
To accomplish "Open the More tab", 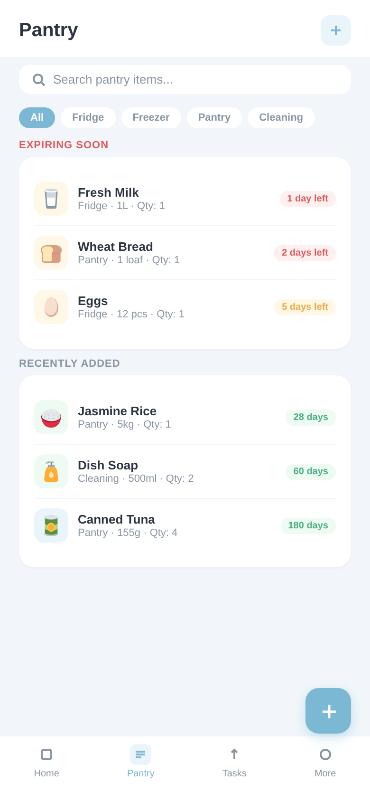I will (325, 761).
